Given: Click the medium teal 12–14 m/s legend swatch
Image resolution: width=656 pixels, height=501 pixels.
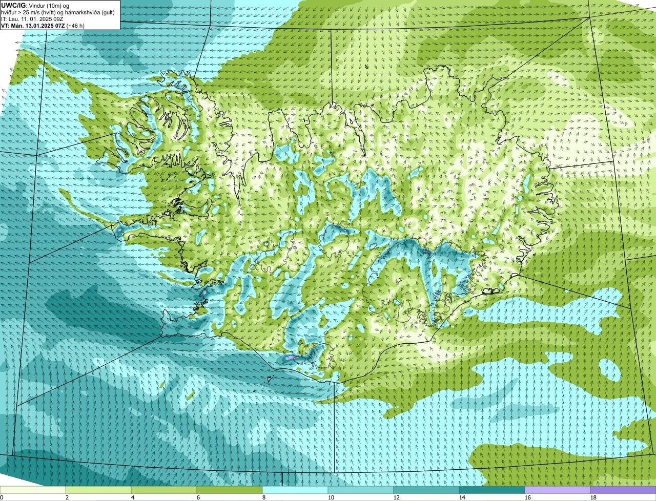Looking at the screenshot, I should point(426,490).
